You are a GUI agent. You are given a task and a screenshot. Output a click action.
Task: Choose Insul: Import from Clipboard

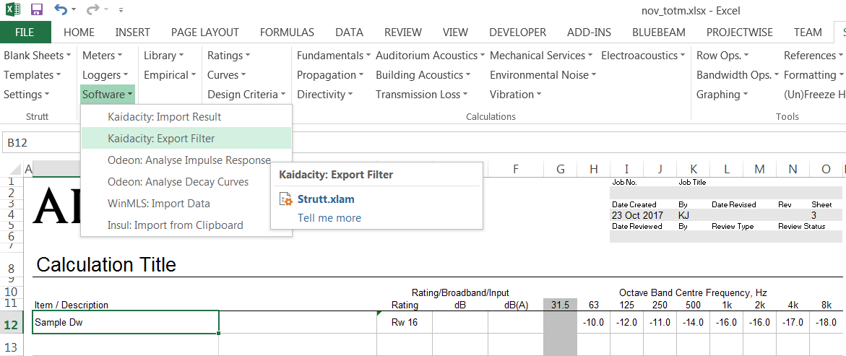(x=186, y=225)
